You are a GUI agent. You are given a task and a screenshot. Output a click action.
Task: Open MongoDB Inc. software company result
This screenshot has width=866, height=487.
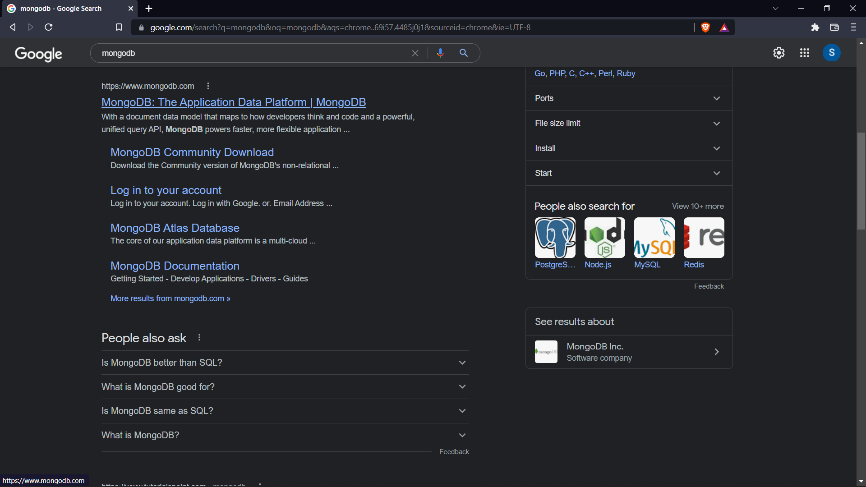(x=629, y=352)
